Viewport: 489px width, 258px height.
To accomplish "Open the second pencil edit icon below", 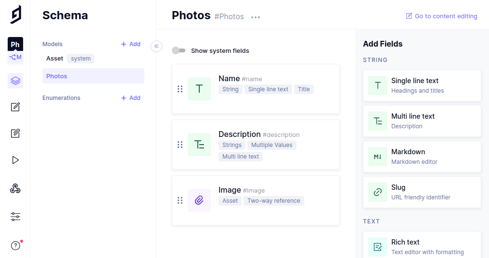I will 15,134.
